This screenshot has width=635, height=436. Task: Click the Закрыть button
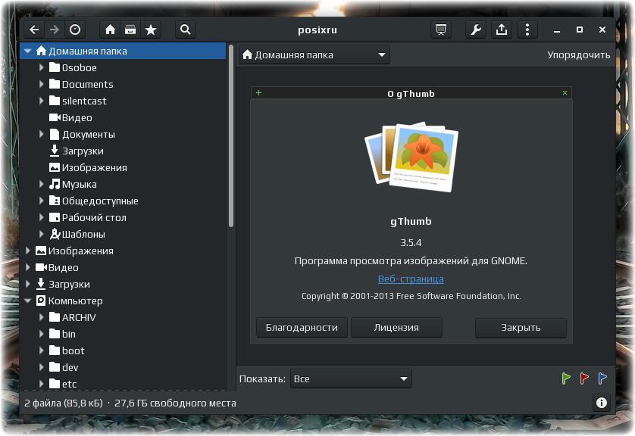pyautogui.click(x=521, y=328)
